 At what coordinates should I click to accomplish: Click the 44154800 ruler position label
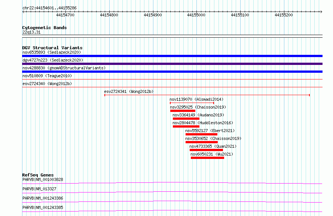[109, 15]
